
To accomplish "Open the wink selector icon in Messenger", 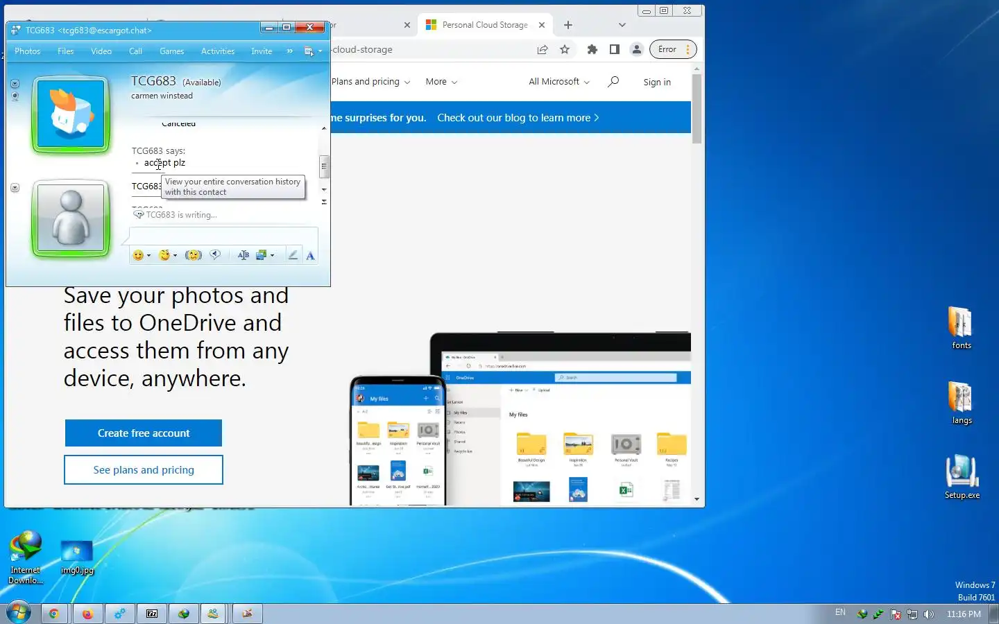I will (x=164, y=255).
